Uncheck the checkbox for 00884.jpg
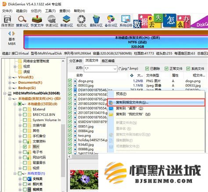208x192 pixels. pos(70,131)
